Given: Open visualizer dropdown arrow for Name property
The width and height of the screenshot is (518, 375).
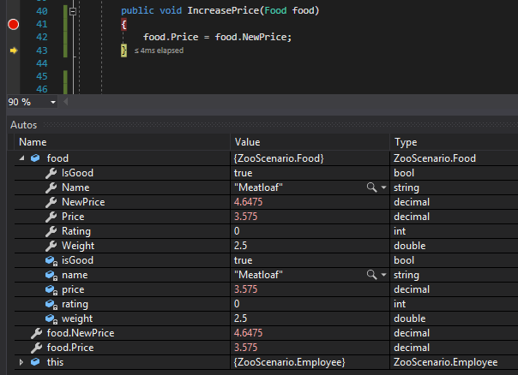Looking at the screenshot, I should tap(382, 187).
